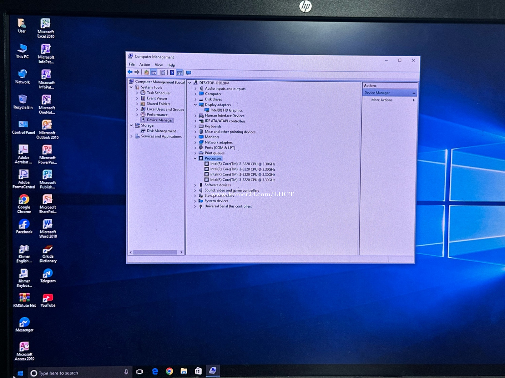Collapse the Display adapters node
505x378 pixels.
195,105
